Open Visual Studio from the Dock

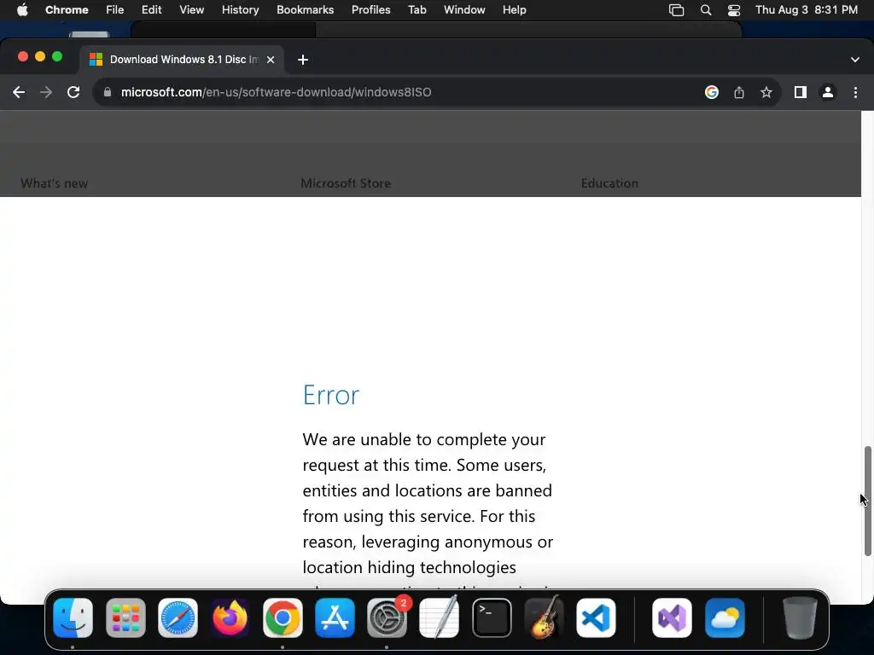pyautogui.click(x=672, y=617)
